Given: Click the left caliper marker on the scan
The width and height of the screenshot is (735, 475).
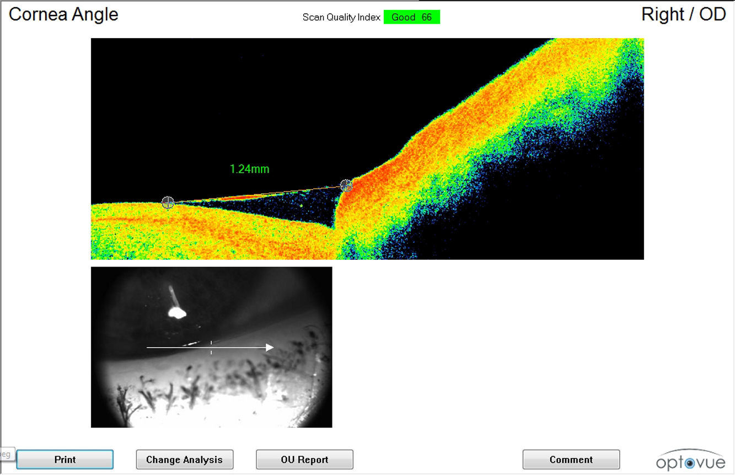Looking at the screenshot, I should click(x=168, y=202).
